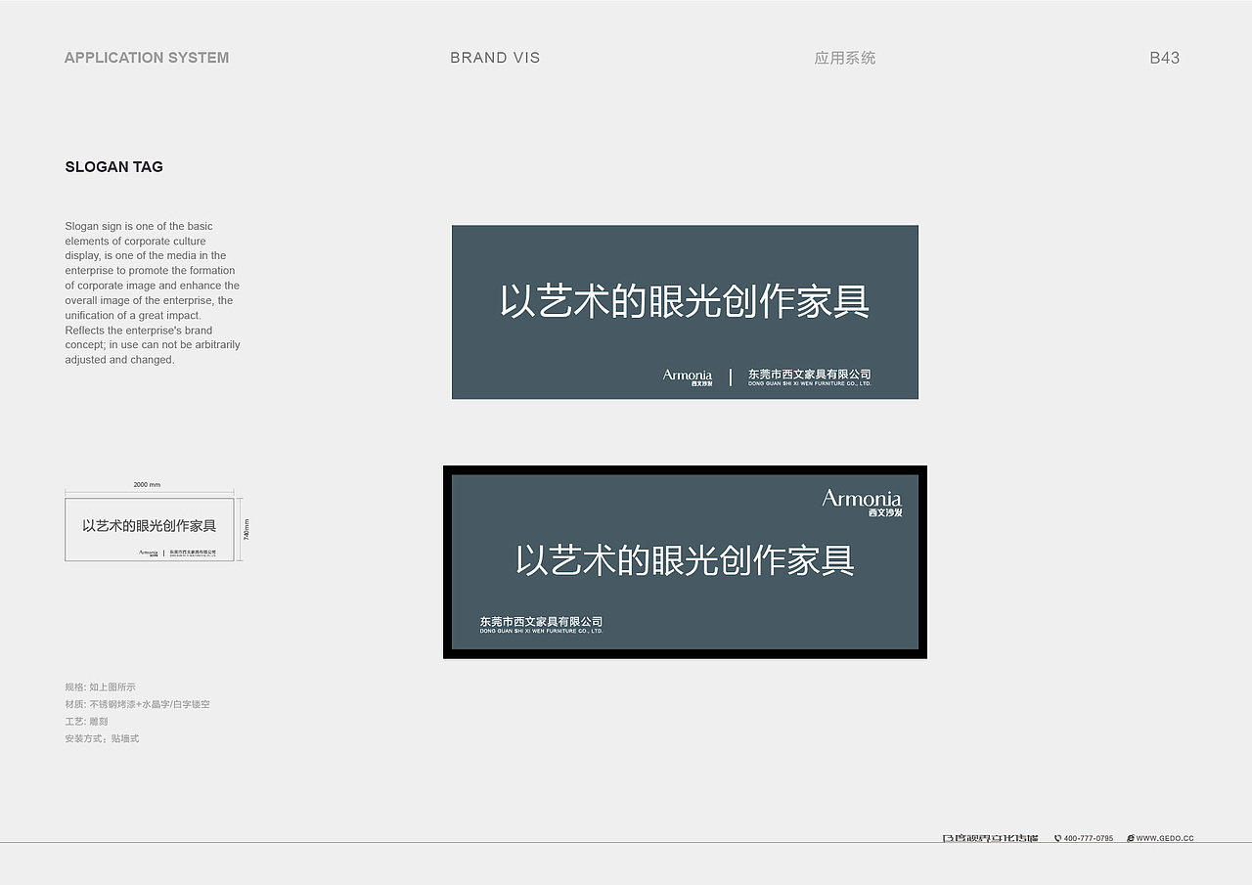Click the design agency logo in the footer
The width and height of the screenshot is (1252, 885).
point(990,838)
